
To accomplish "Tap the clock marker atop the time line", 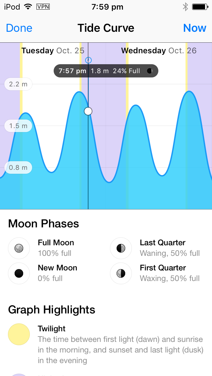I will coord(88,60).
